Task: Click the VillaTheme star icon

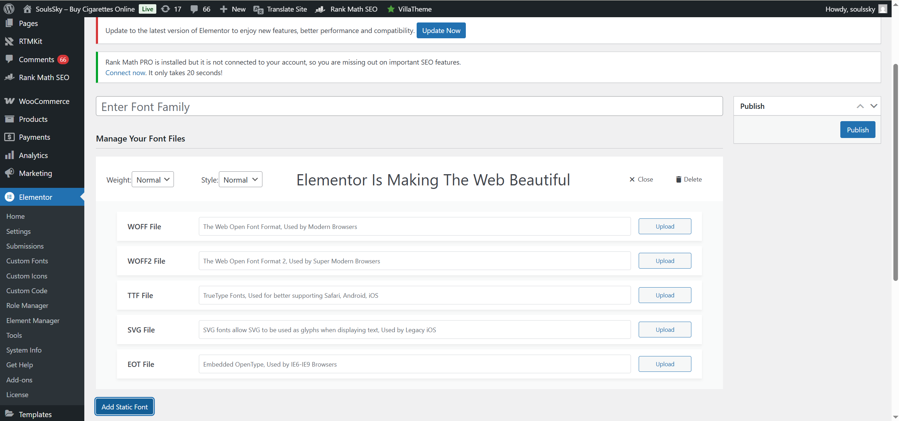Action: tap(391, 9)
